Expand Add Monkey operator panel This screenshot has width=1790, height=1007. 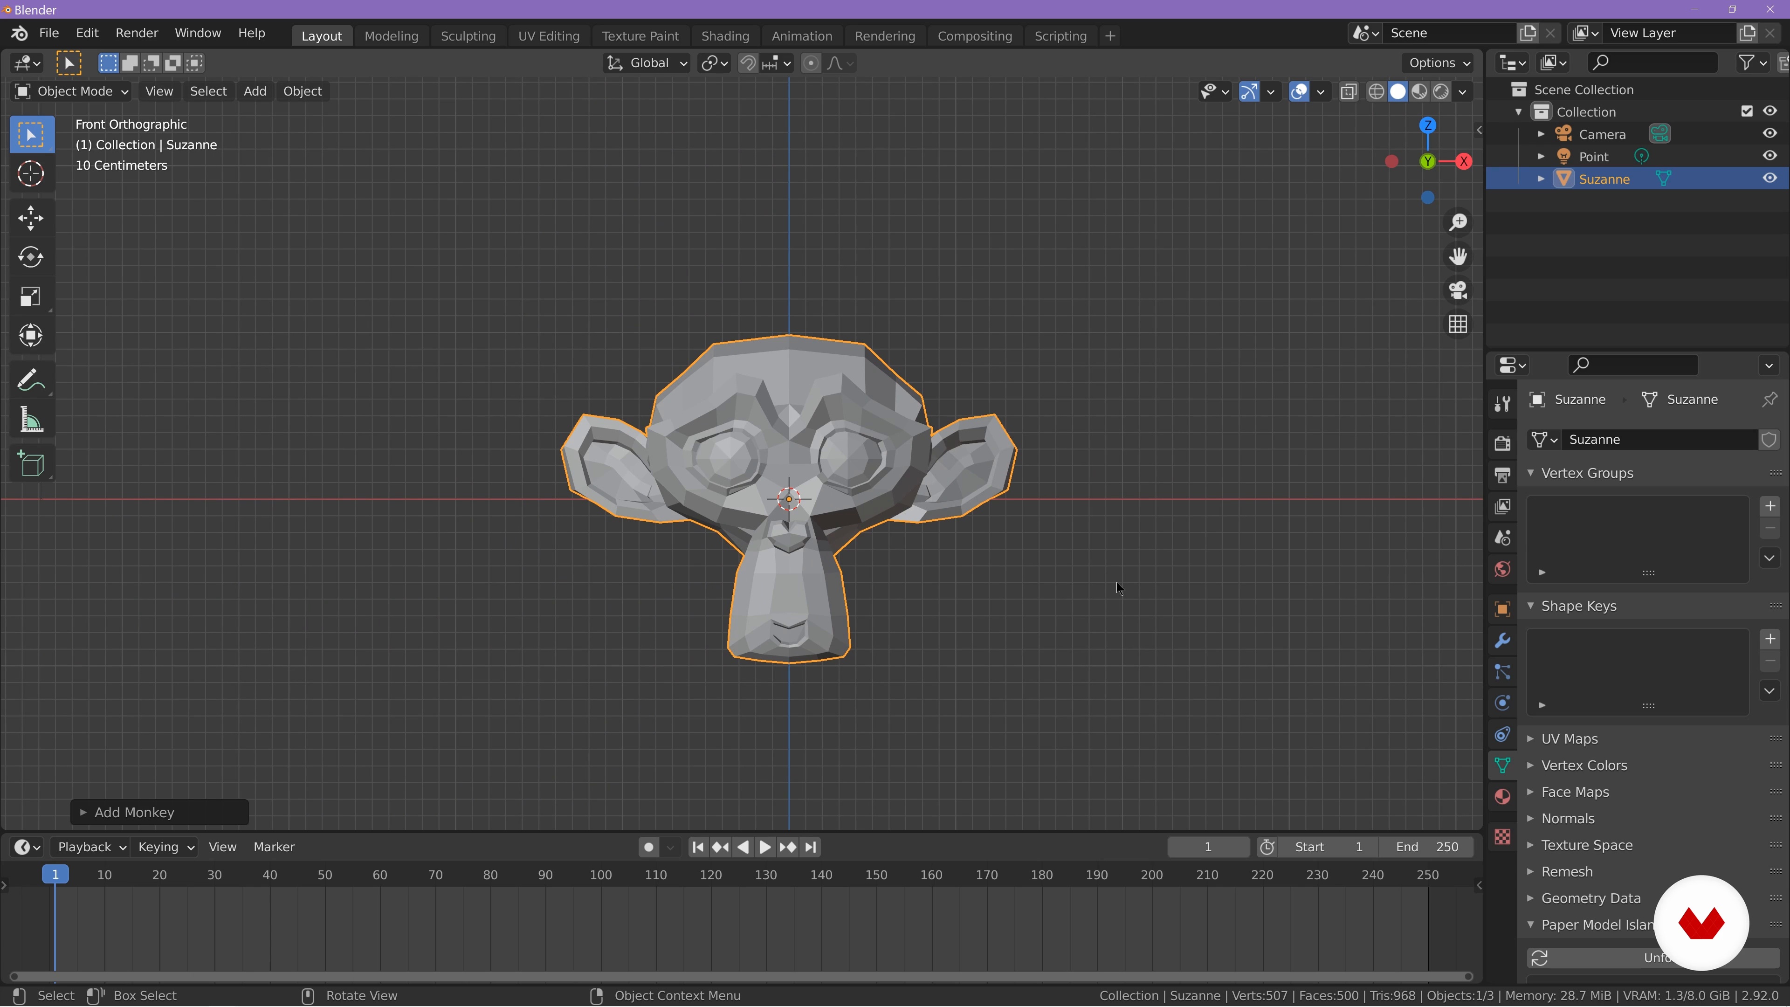[159, 813]
